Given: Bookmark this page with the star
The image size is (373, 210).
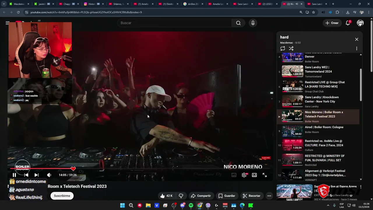Looking at the screenshot, I should click(x=314, y=12).
